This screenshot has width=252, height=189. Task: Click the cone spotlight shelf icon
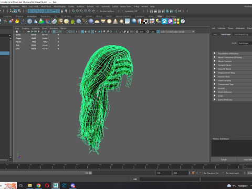click(115, 22)
